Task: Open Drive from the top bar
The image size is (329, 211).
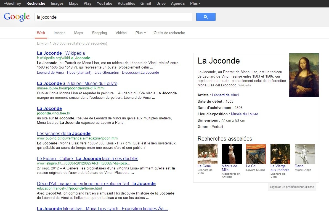Action: (161, 3)
